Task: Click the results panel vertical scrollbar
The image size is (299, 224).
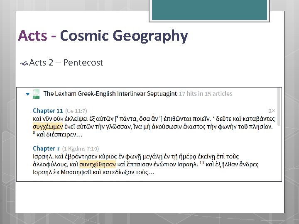Action: point(279,107)
